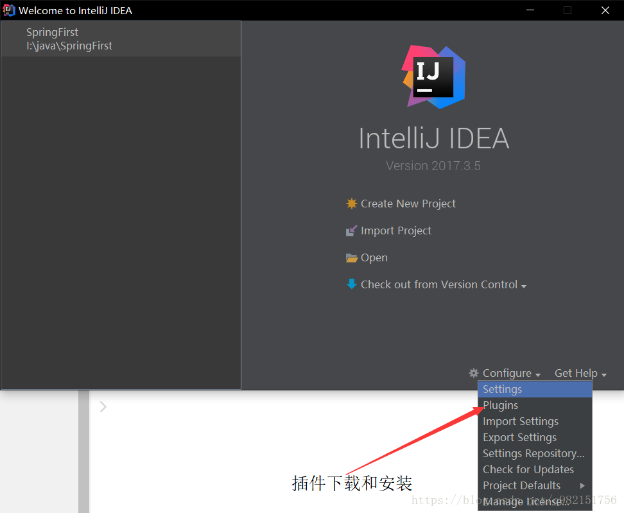The height and width of the screenshot is (513, 624).
Task: Click the Configure gear icon
Action: pyautogui.click(x=474, y=373)
